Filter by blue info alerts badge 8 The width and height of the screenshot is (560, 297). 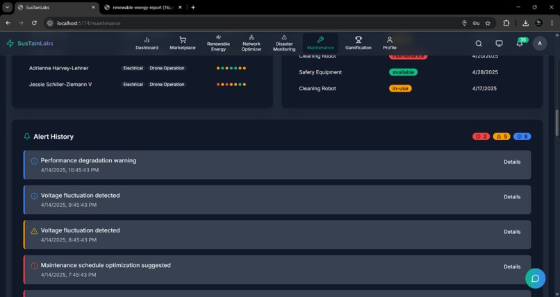(522, 137)
